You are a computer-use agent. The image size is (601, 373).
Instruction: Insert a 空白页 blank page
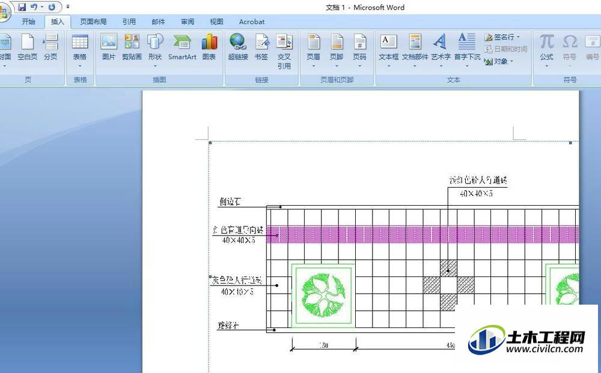pyautogui.click(x=28, y=47)
